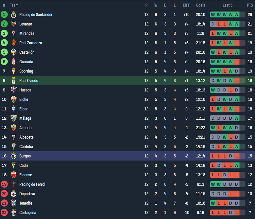The height and width of the screenshot is (219, 255).
Task: Click the red relegation badge 22
Action: point(4,212)
